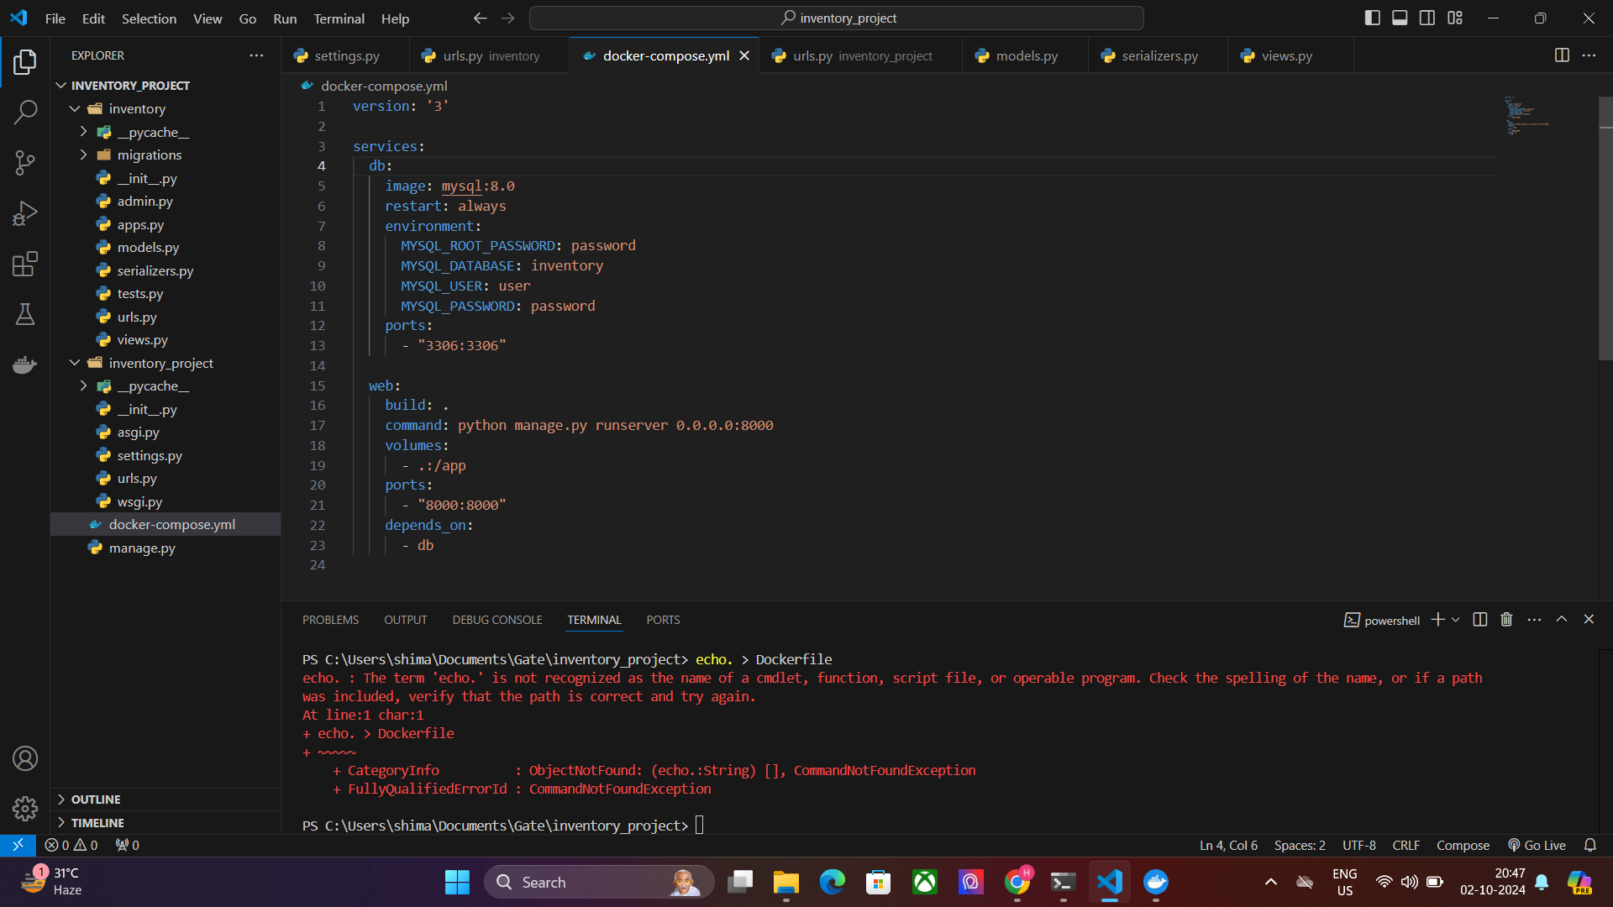The height and width of the screenshot is (907, 1613).
Task: Expand the OUTLINE section
Action: tap(96, 800)
